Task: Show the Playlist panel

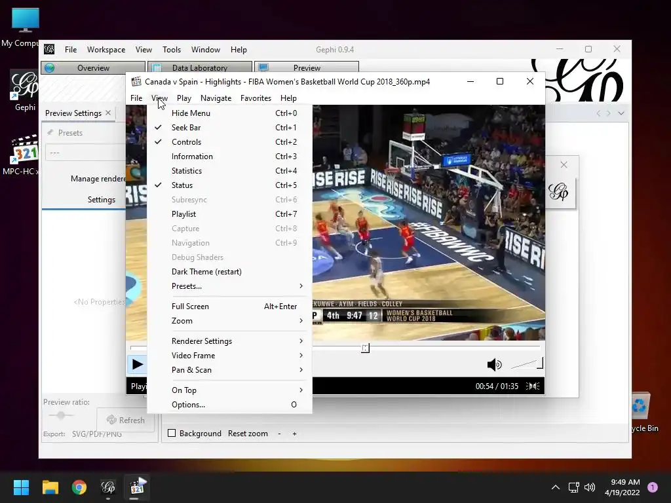Action: pyautogui.click(x=229, y=214)
